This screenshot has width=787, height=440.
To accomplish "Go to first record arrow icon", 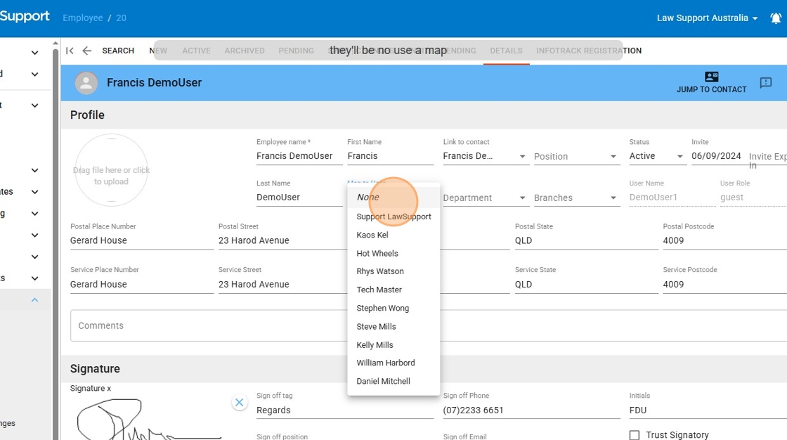I will (70, 51).
